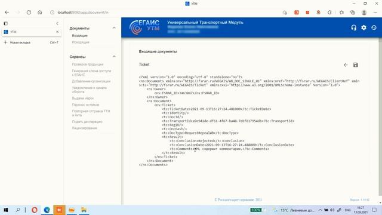
Task: Close the УТМ tab
Action: point(57,32)
